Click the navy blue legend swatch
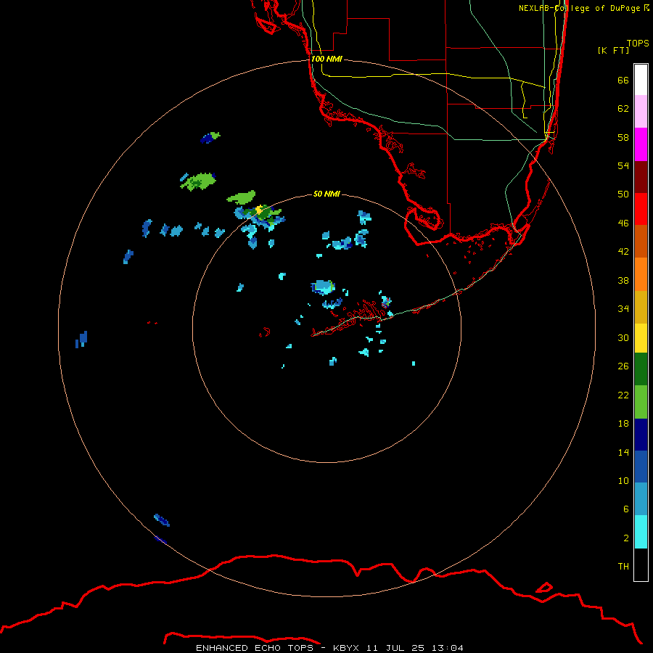Viewport: 653px width, 653px height. [x=641, y=435]
